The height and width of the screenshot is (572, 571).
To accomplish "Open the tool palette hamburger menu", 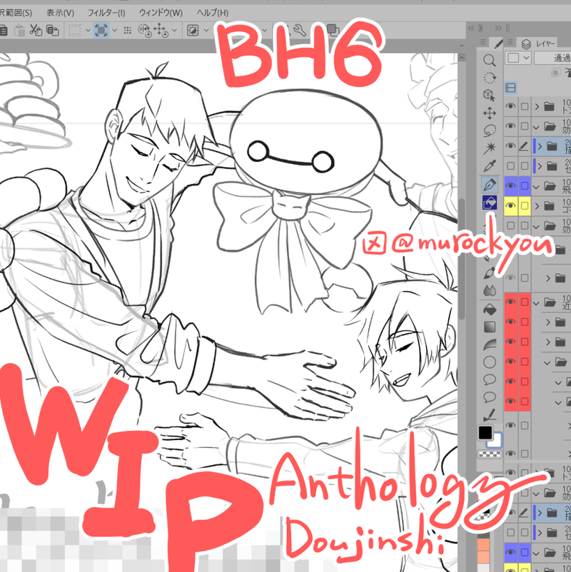I will [x=482, y=42].
